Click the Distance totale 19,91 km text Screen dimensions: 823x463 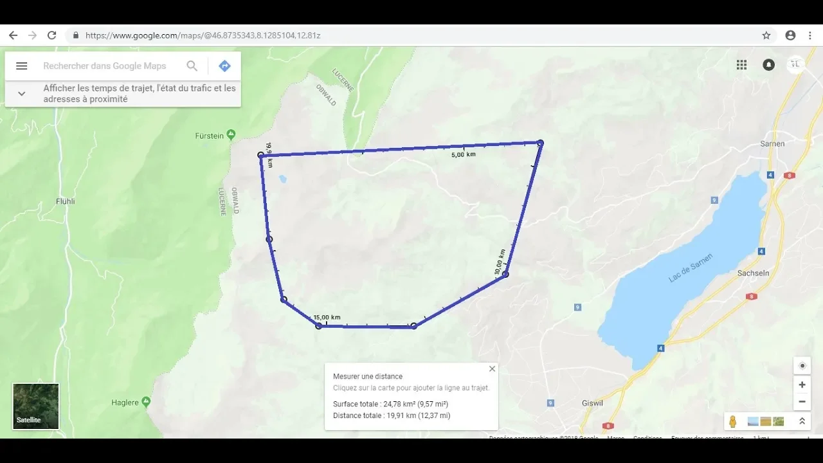(x=392, y=415)
